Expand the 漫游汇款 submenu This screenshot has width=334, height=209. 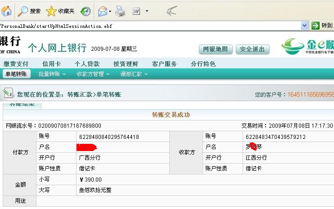pyautogui.click(x=134, y=74)
